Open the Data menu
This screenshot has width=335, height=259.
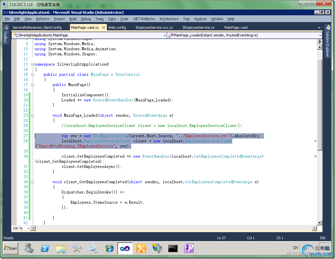[112, 19]
